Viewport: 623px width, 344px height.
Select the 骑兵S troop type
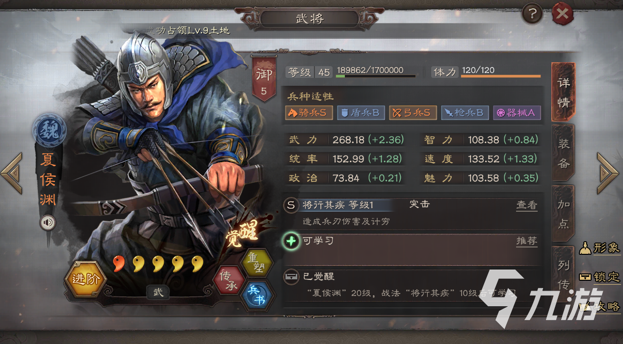pos(309,113)
